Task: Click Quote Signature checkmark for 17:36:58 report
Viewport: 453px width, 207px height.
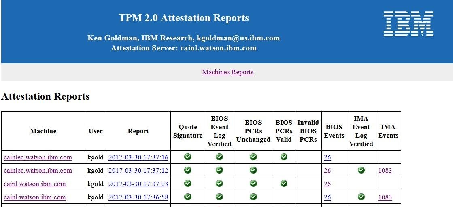Action: tap(188, 197)
